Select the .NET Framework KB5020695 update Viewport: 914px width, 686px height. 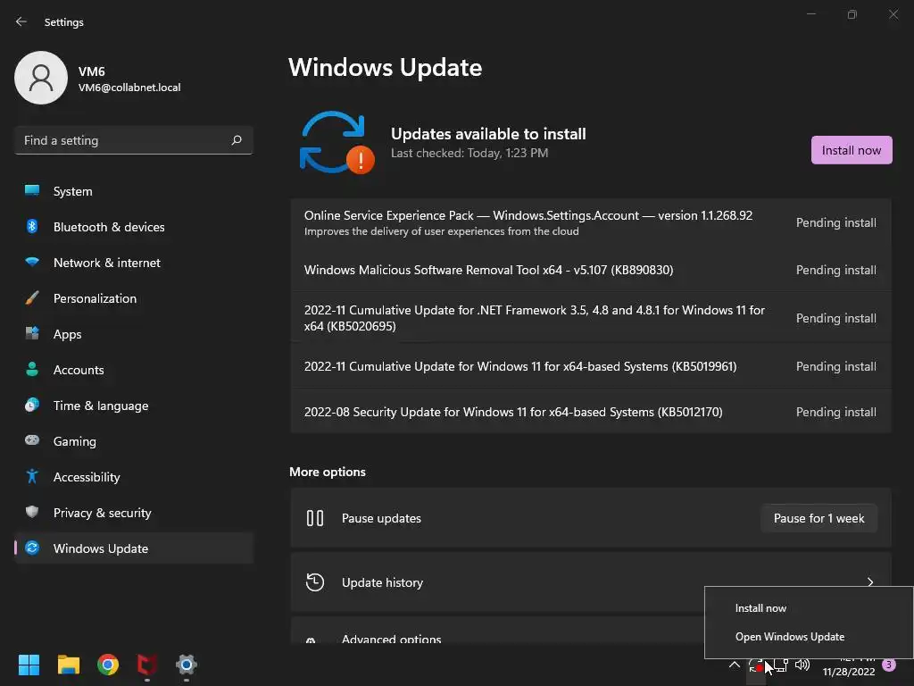[x=591, y=318]
